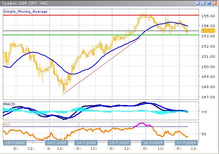Click the 17.7.2009 date marker
219x154 pixels.
pos(186,143)
